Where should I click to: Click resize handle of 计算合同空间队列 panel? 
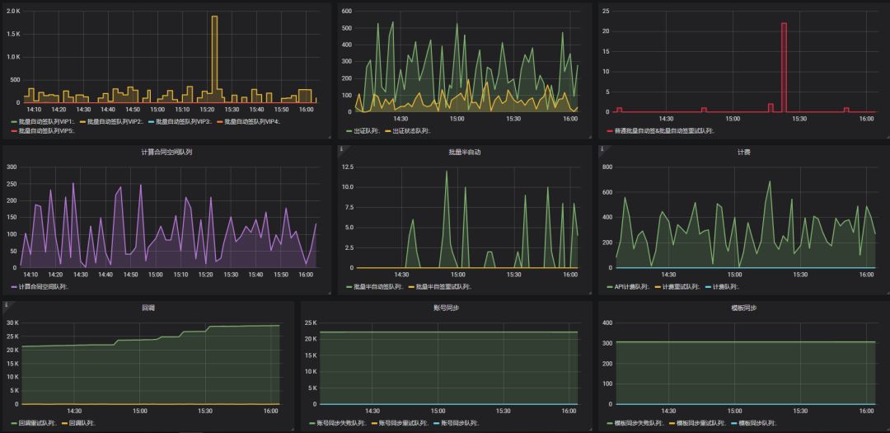coord(328,292)
